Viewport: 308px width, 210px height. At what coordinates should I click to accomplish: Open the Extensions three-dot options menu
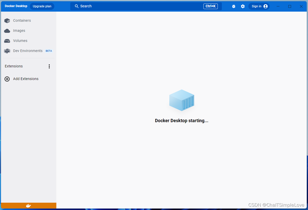pyautogui.click(x=49, y=66)
